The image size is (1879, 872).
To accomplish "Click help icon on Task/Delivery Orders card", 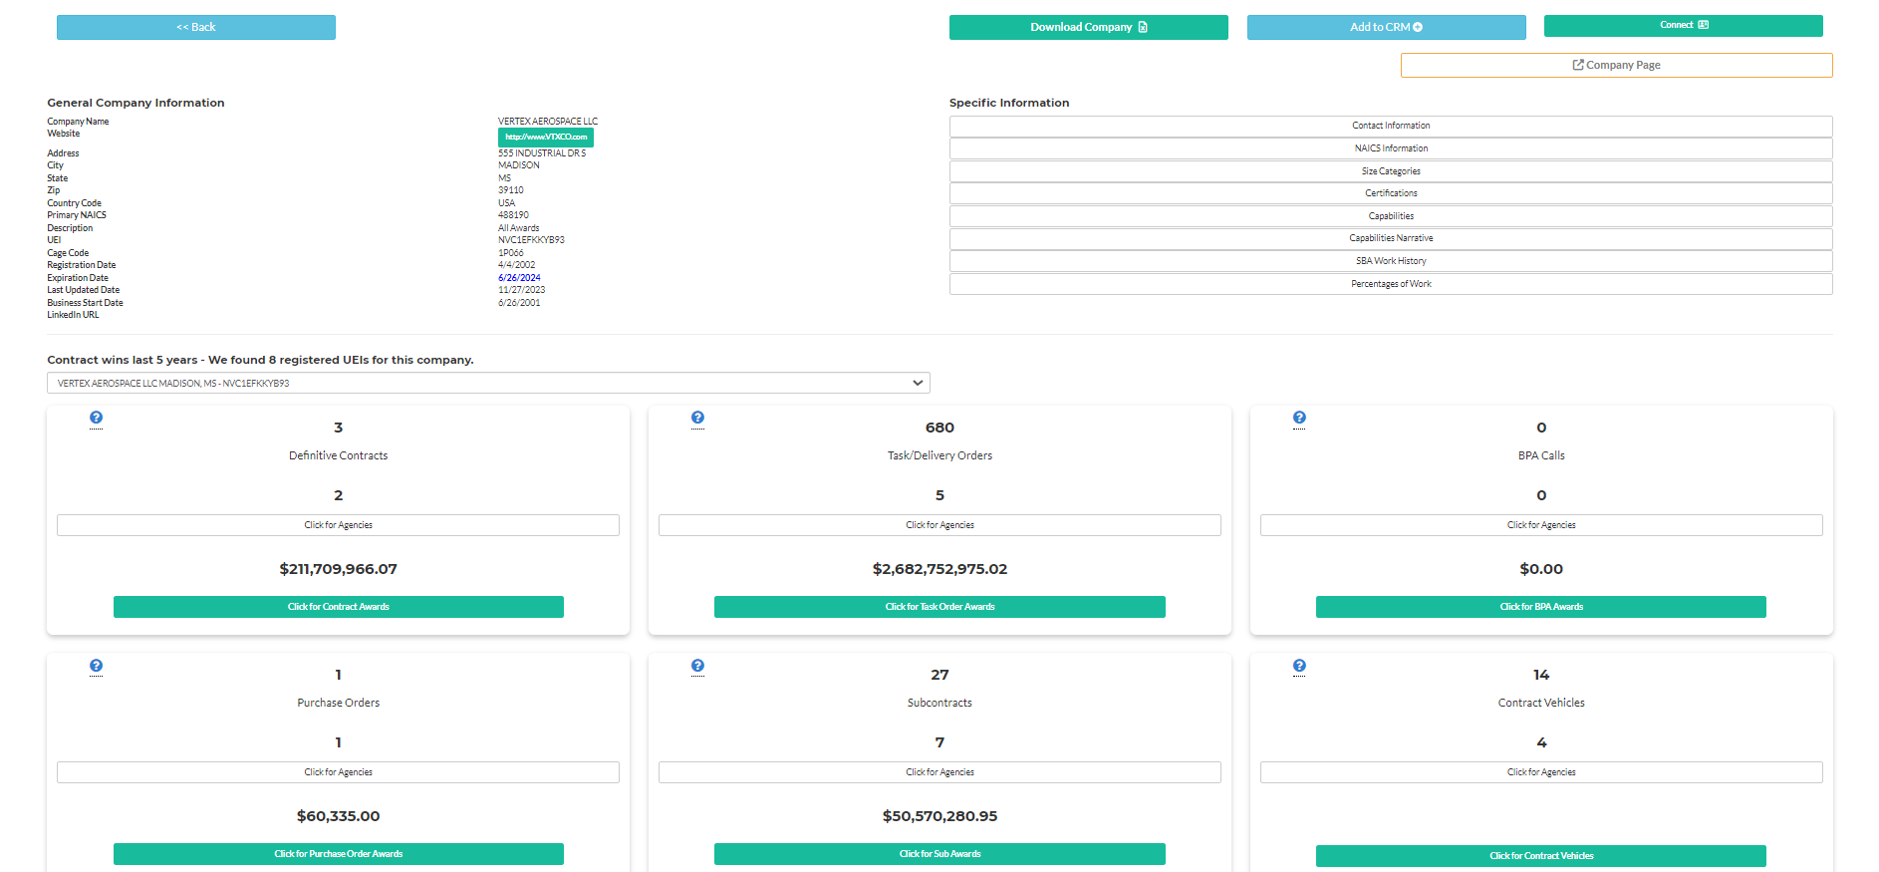I will click(697, 418).
